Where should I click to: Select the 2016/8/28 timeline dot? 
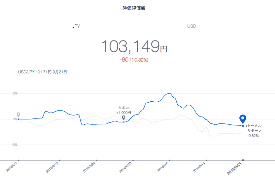coord(133,160)
